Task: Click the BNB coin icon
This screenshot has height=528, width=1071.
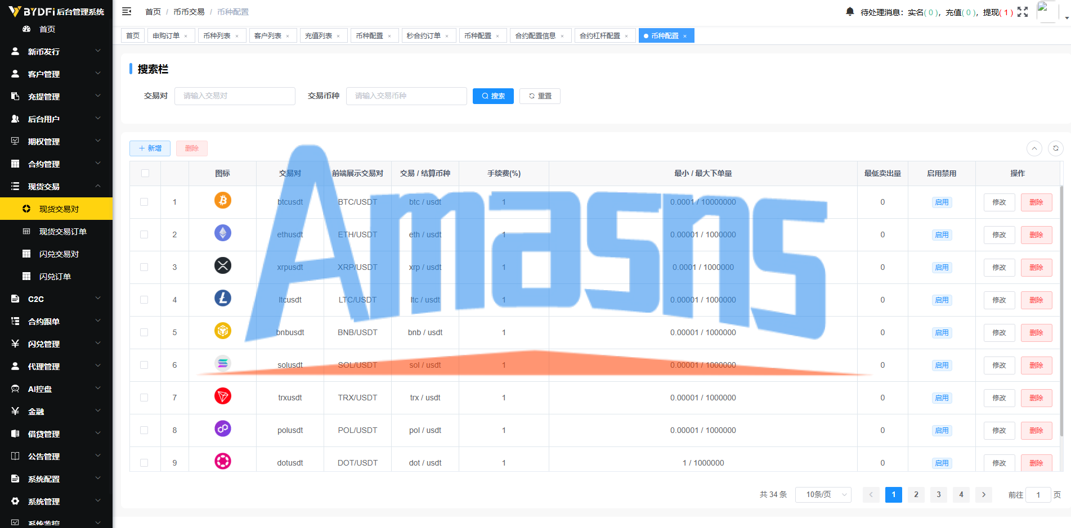Action: point(223,331)
